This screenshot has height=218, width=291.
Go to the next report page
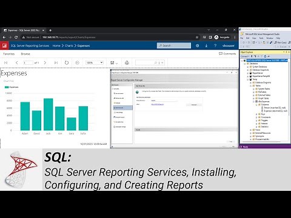click(45, 63)
